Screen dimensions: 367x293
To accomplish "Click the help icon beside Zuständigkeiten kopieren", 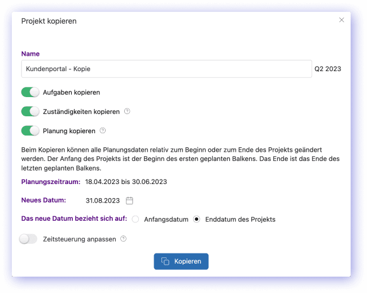I will pyautogui.click(x=127, y=111).
